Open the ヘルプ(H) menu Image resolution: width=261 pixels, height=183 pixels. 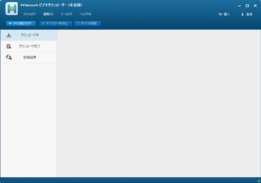(x=85, y=14)
